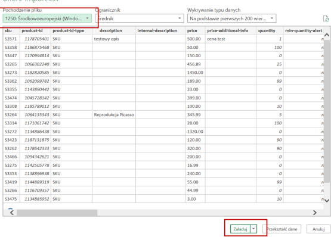Click the Załaduj button
Viewport: 331px width, 237px height.
pos(240,229)
